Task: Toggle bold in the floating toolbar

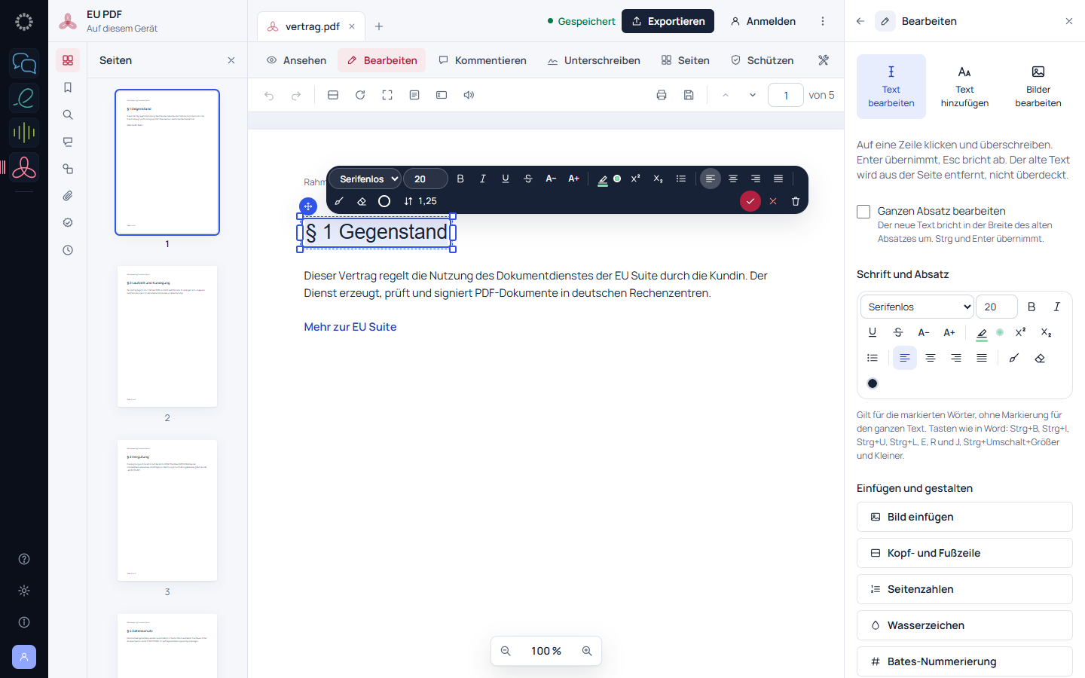Action: (460, 179)
